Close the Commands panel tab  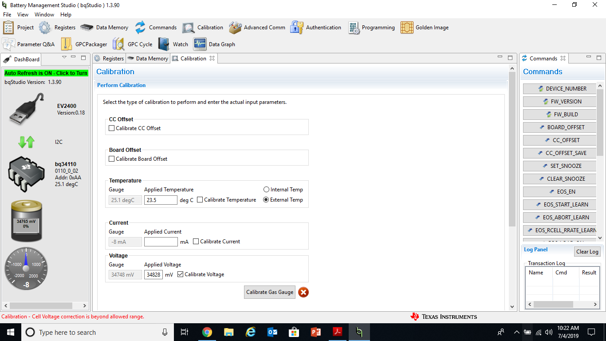tap(563, 58)
